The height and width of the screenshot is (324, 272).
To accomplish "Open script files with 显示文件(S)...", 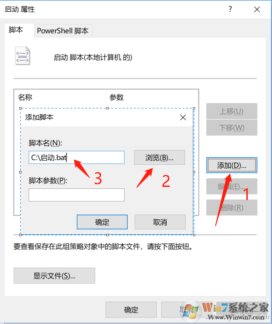I will pos(54,276).
